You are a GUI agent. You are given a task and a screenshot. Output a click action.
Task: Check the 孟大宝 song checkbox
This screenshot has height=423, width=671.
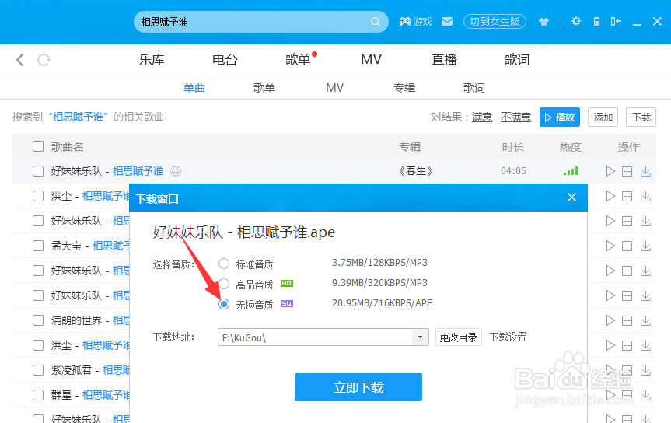38,246
